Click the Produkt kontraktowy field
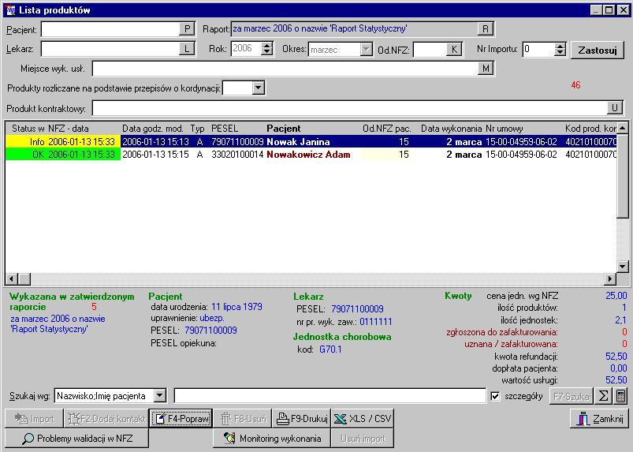633x452 pixels. (x=350, y=108)
